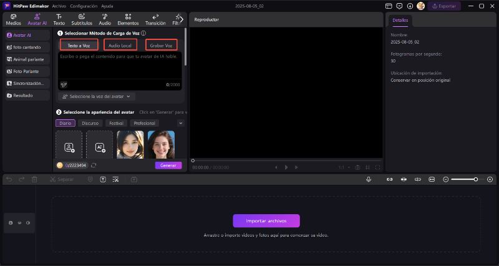This screenshot has width=499, height=266.
Task: Click the refresh icon beside the coin counter
Action: tap(94, 165)
